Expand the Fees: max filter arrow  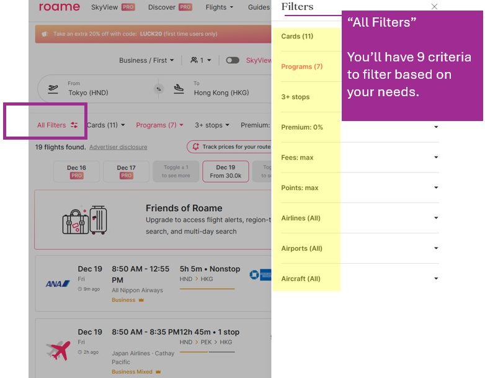(x=436, y=157)
